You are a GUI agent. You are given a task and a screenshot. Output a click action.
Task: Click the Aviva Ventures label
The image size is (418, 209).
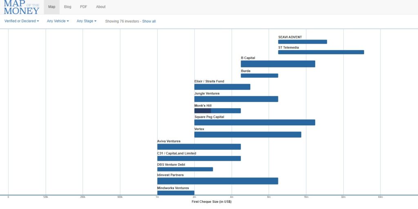pos(169,141)
